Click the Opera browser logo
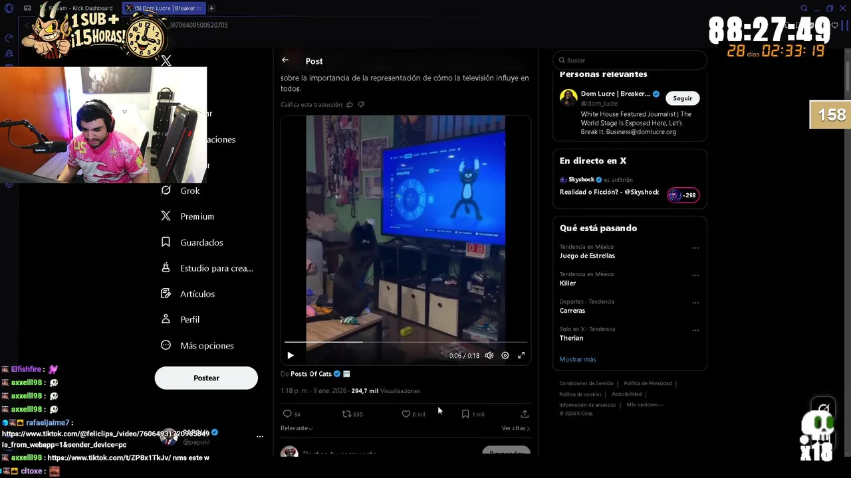The image size is (851, 478). (x=9, y=8)
